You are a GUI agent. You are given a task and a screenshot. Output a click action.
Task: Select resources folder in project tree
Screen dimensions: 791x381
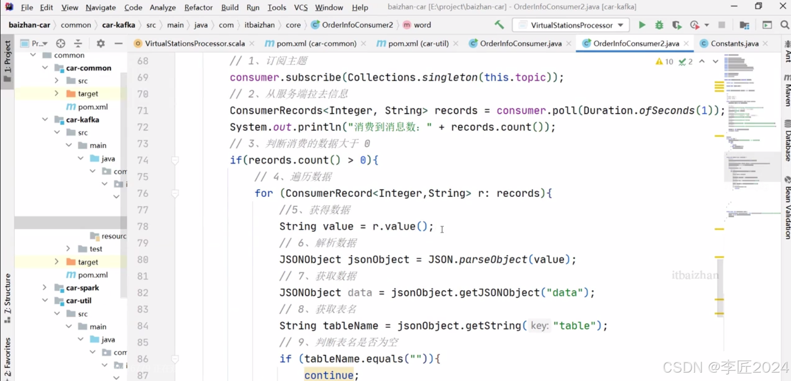coord(108,236)
